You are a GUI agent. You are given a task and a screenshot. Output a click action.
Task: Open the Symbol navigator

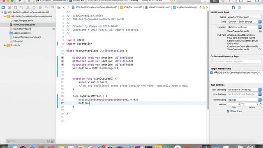tap(16, 7)
